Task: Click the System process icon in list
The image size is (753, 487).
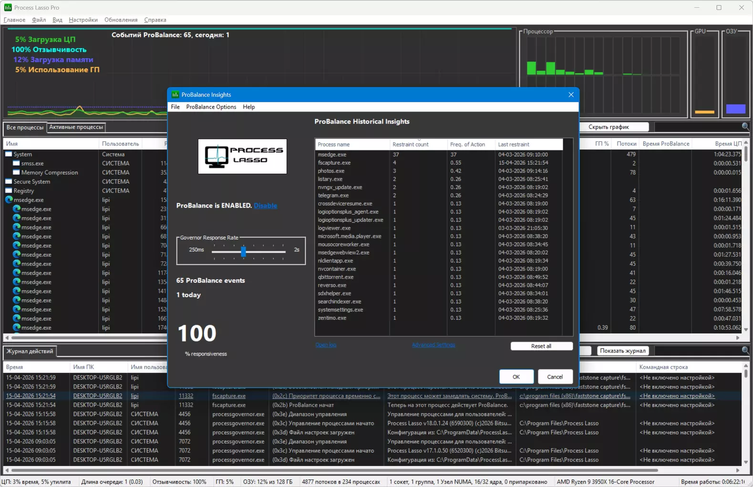Action: coord(9,154)
